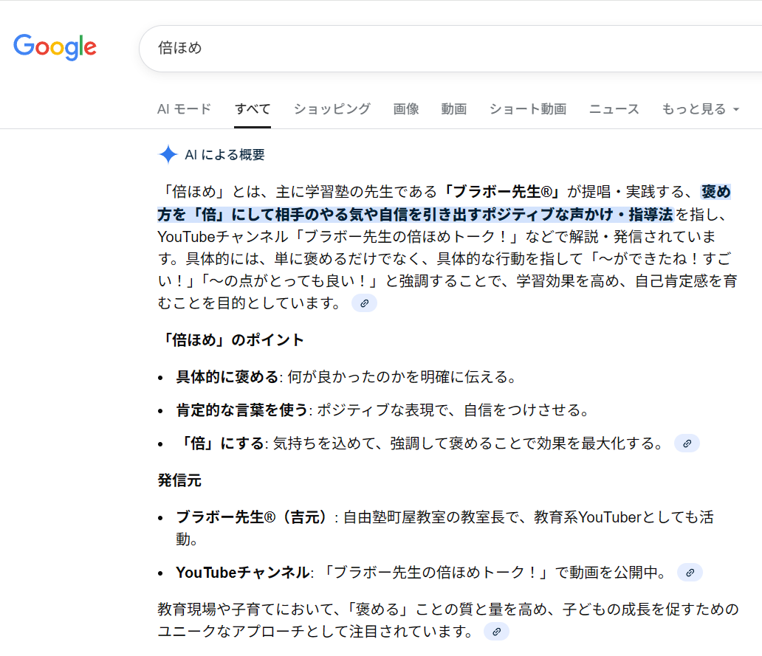Go to the 画像 tab

(406, 109)
